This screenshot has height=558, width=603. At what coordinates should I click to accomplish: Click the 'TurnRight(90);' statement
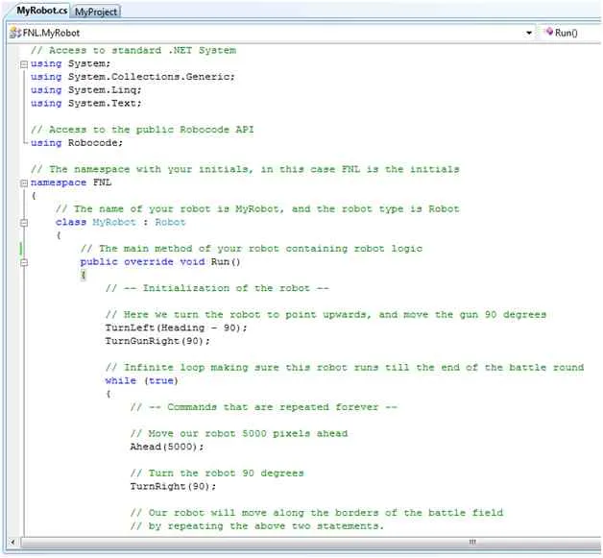173,487
